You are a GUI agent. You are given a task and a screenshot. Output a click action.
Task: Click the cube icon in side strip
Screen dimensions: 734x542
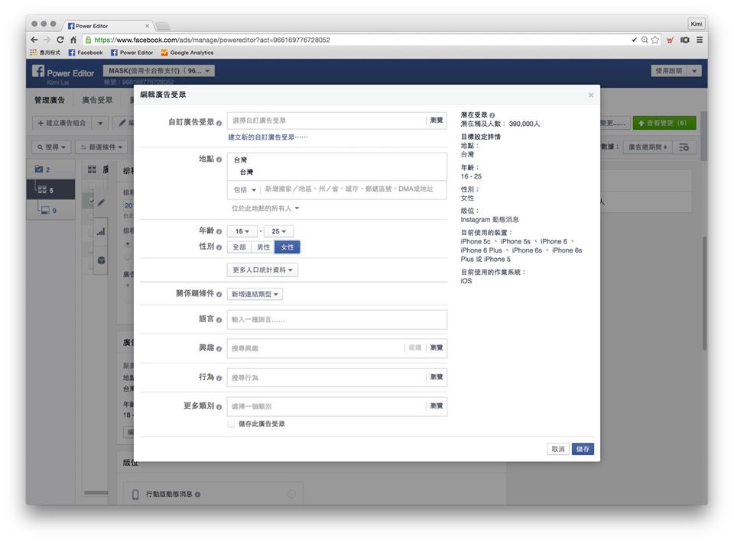tap(101, 260)
